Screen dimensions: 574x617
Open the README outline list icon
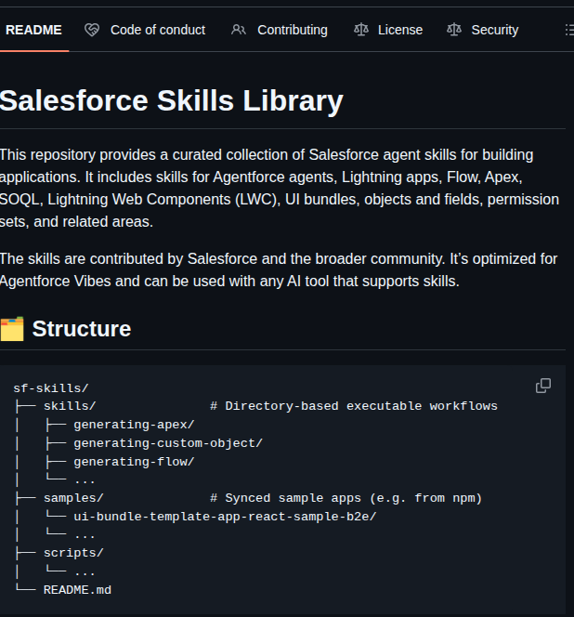pyautogui.click(x=569, y=30)
